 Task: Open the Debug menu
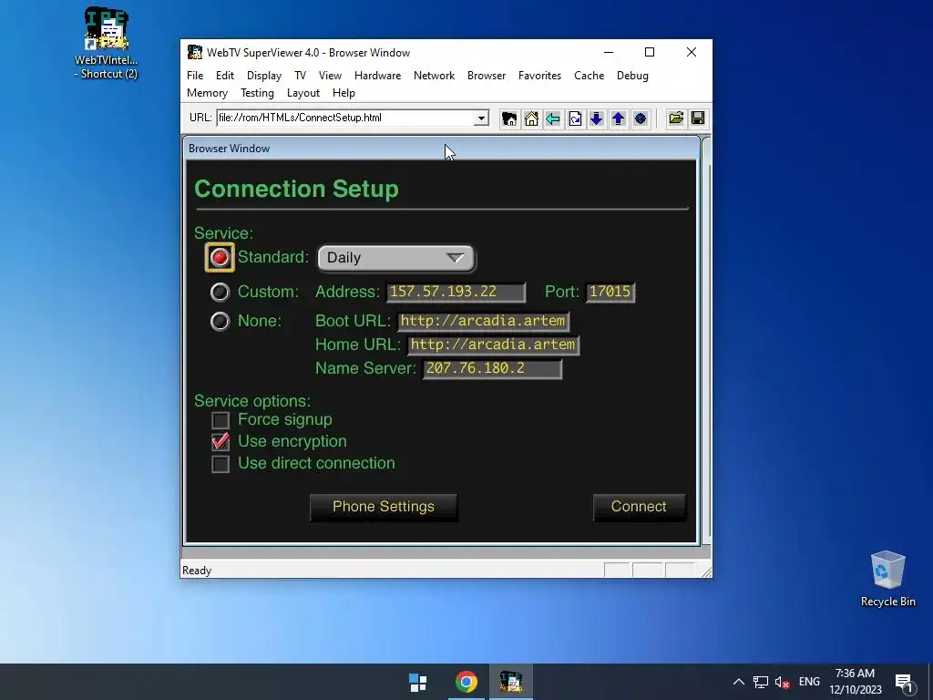pyautogui.click(x=632, y=76)
